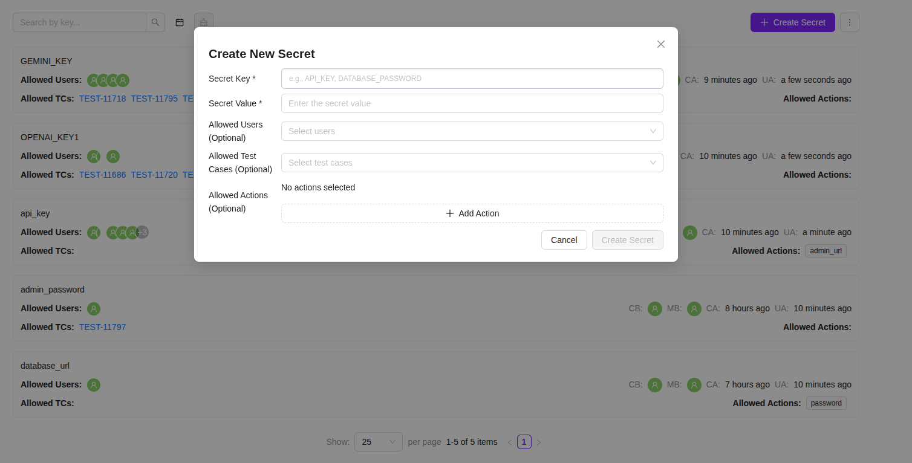Open the more options kebab menu
The width and height of the screenshot is (912, 463).
point(849,22)
